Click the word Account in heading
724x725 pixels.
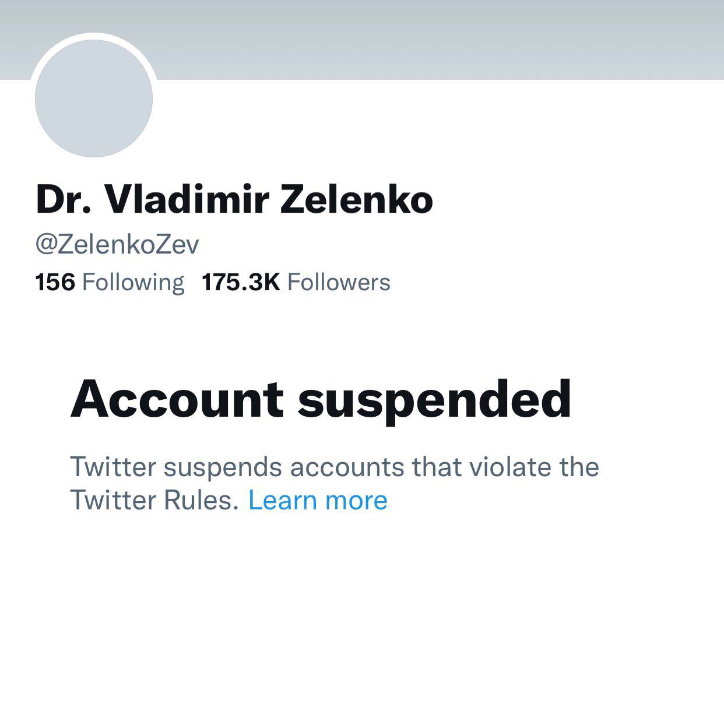click(x=177, y=400)
